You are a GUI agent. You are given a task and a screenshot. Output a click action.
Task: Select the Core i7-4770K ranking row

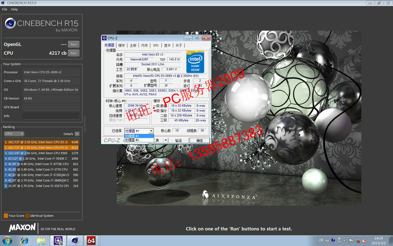point(41,164)
